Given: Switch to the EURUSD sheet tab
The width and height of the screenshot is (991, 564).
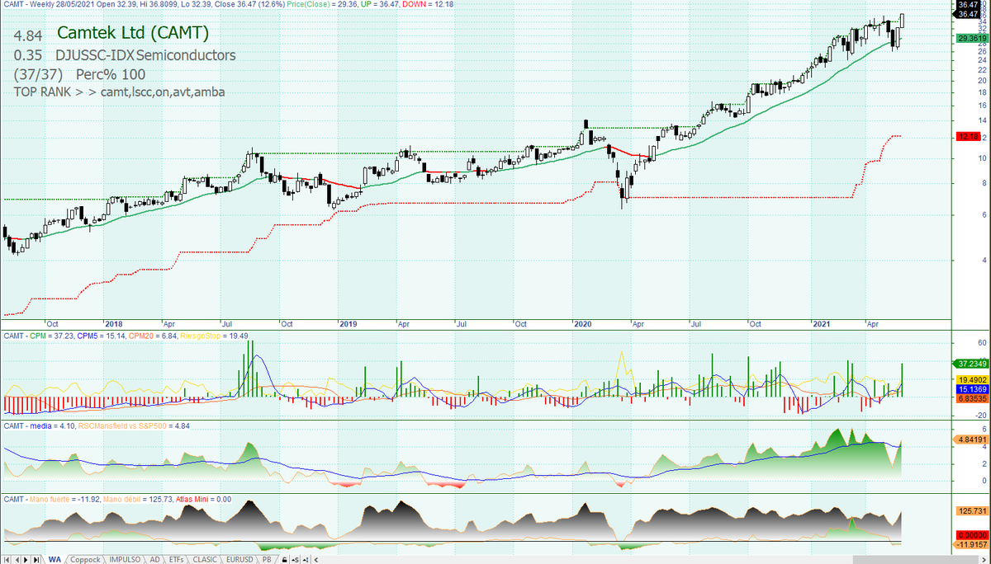Looking at the screenshot, I should (240, 559).
